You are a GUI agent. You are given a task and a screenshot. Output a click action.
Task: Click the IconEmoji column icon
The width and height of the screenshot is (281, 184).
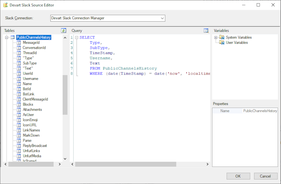(x=19, y=120)
